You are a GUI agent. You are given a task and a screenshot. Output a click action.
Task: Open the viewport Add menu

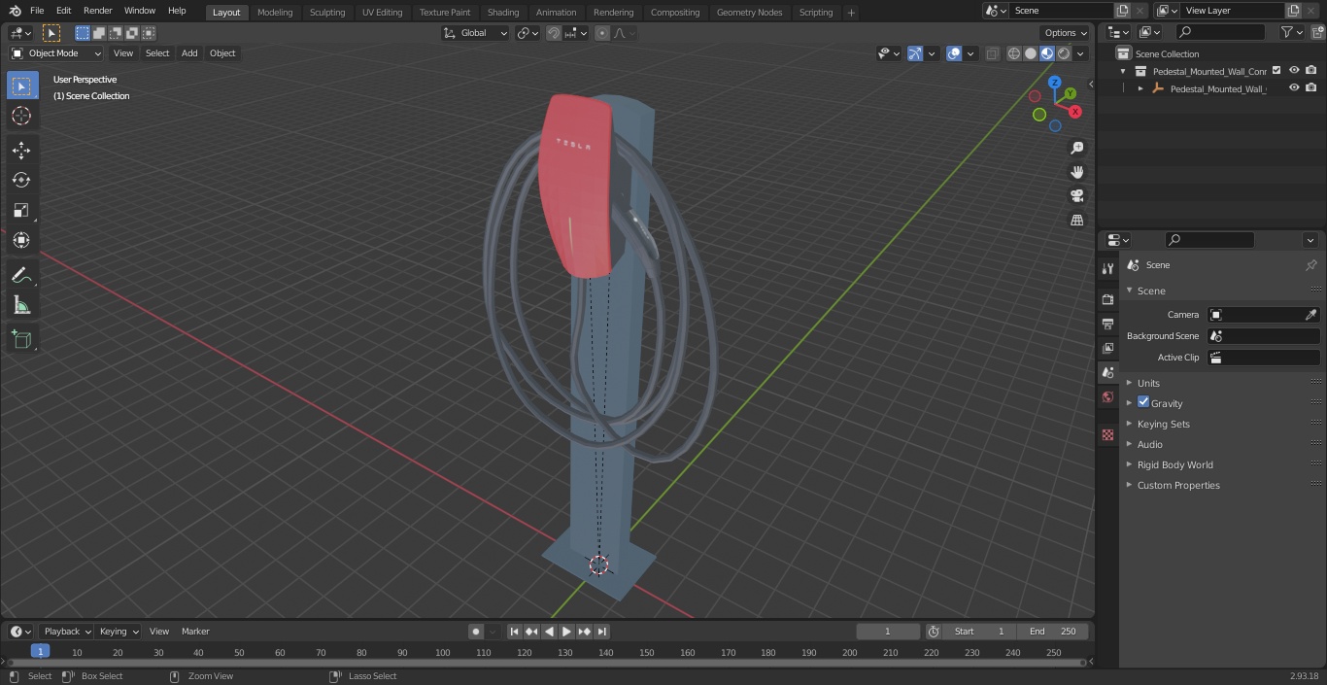189,53
